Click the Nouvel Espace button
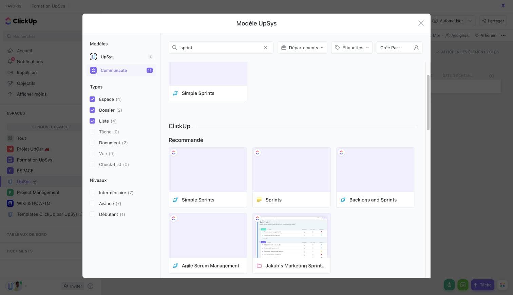 [50, 127]
